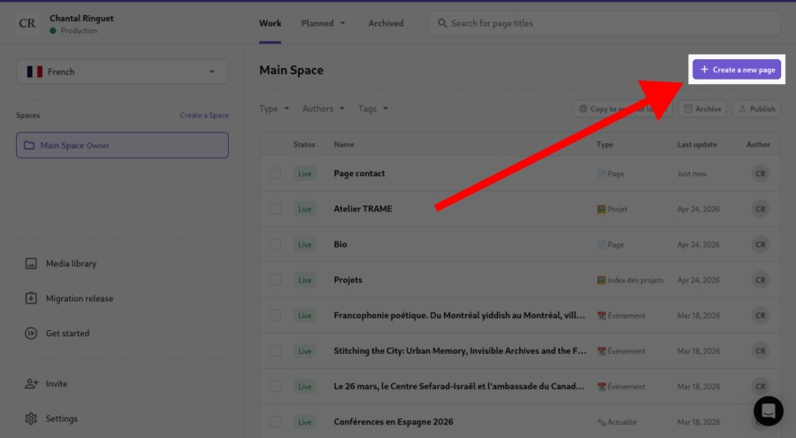Open the Page contact page
This screenshot has width=796, height=438.
point(359,173)
